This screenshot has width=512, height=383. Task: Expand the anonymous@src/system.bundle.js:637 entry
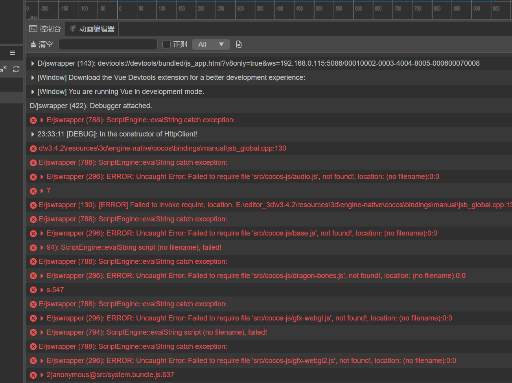pyautogui.click(x=42, y=375)
